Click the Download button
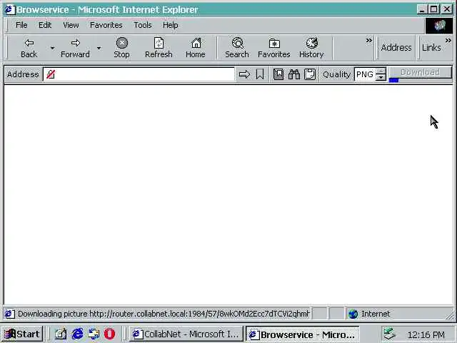The image size is (457, 343). tap(421, 72)
